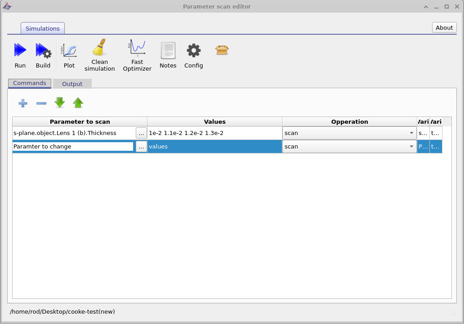The height and width of the screenshot is (324, 464).
Task: Click the Build icon with gear arrows
Action: point(43,51)
